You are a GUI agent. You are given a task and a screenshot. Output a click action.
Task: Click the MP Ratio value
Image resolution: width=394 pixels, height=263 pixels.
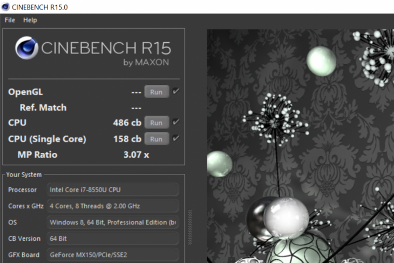136,154
